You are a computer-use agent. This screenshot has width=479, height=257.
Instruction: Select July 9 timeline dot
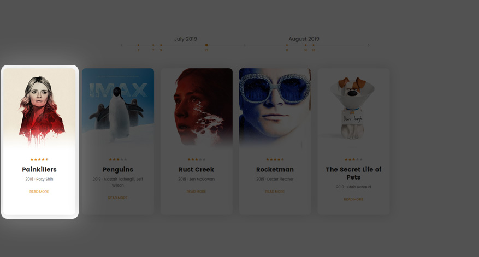pyautogui.click(x=161, y=45)
